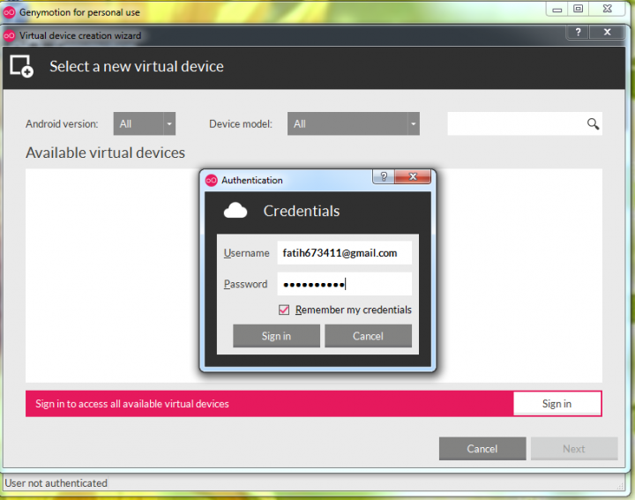
Task: Click the cloud icon in Credentials header
Action: pyautogui.click(x=235, y=211)
